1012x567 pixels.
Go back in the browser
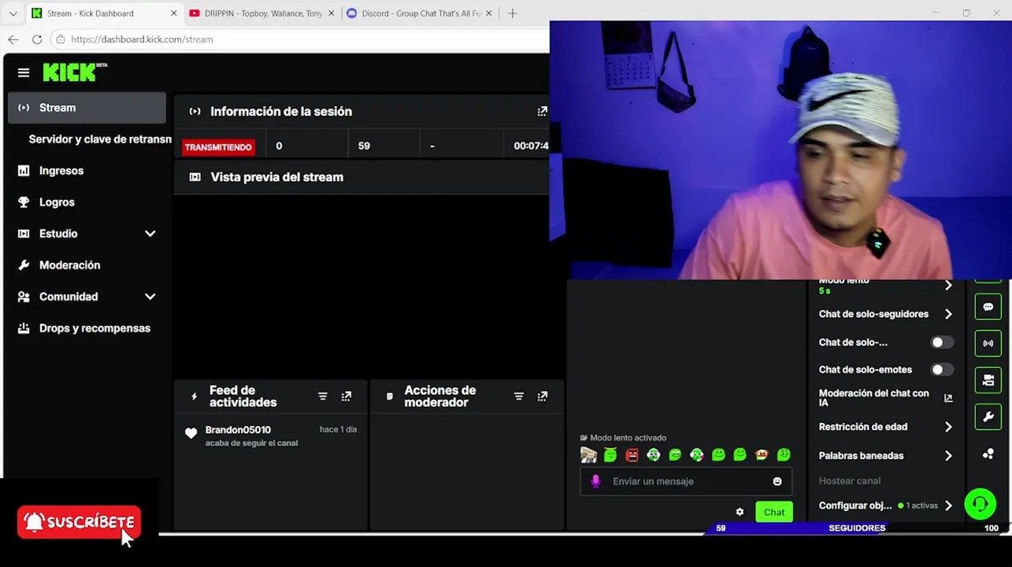point(13,39)
